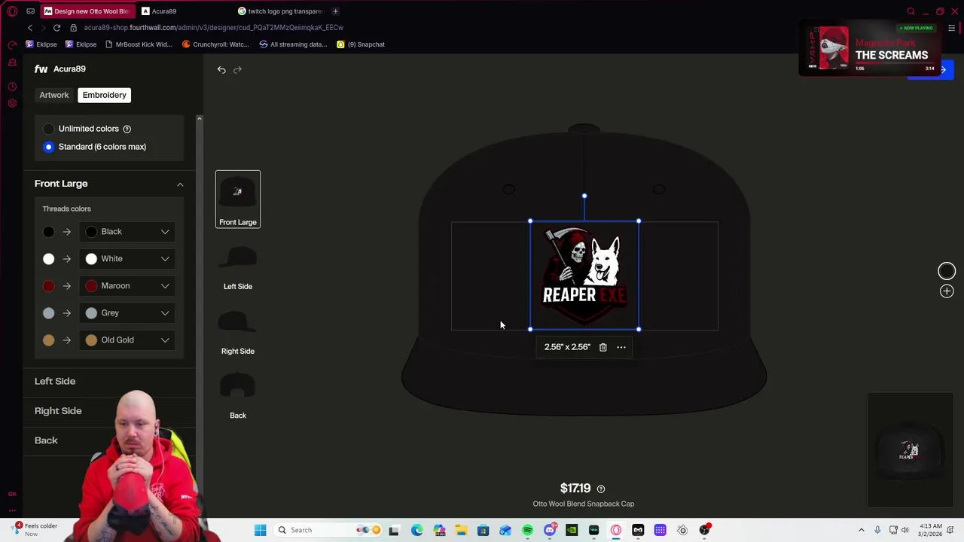Click the Acura89 shop name

pyautogui.click(x=69, y=69)
